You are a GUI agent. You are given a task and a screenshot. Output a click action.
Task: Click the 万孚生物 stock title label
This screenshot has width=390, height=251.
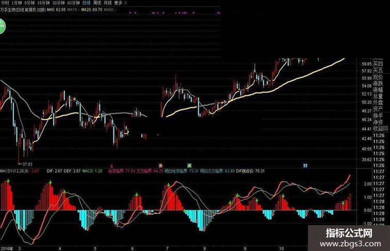point(23,10)
